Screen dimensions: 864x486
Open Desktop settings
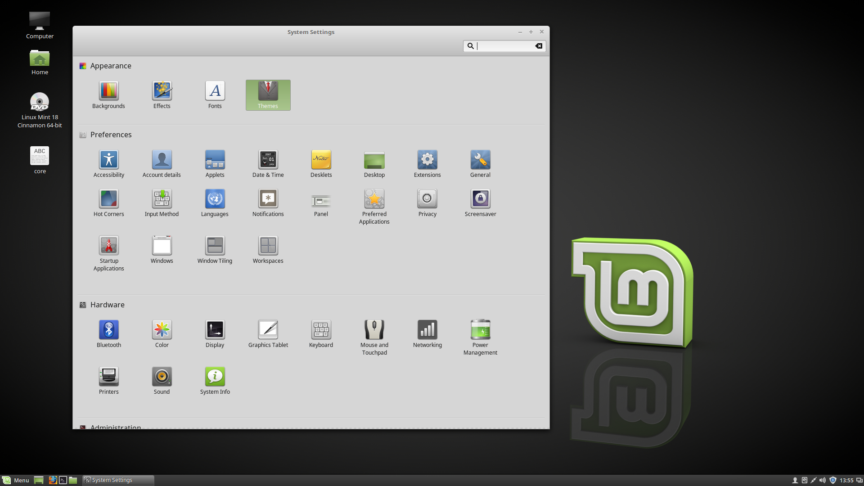(x=374, y=164)
